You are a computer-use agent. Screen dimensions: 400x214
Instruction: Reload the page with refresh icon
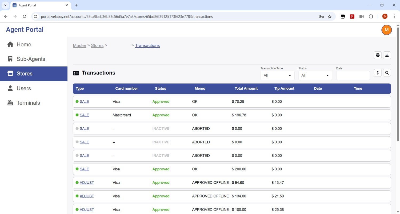(25, 16)
